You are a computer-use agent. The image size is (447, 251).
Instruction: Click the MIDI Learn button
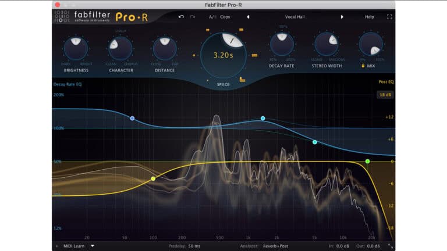(74, 246)
